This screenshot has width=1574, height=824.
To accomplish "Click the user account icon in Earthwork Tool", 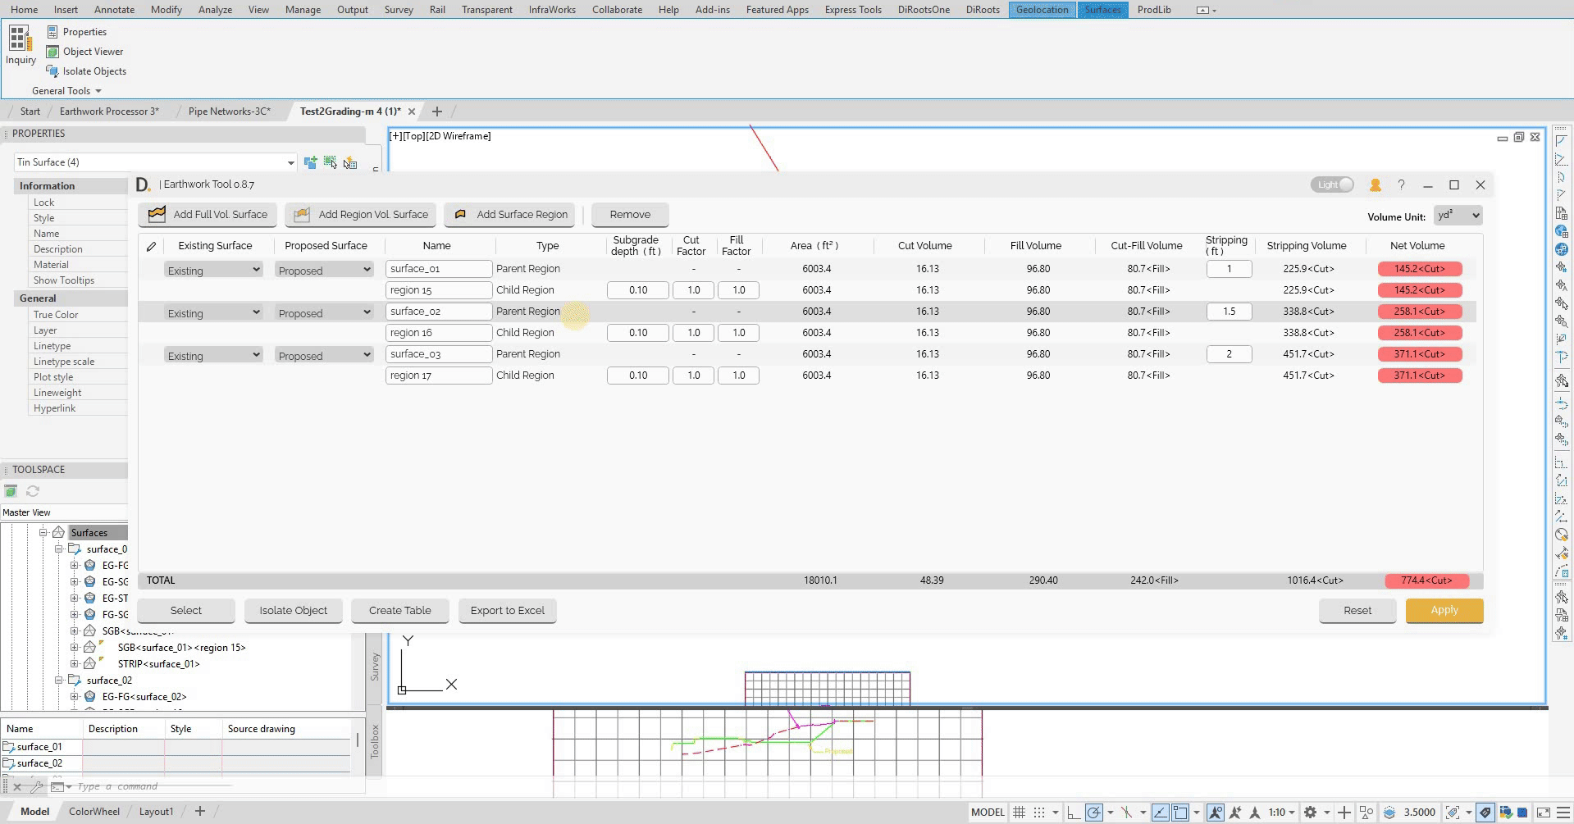I will (x=1375, y=185).
